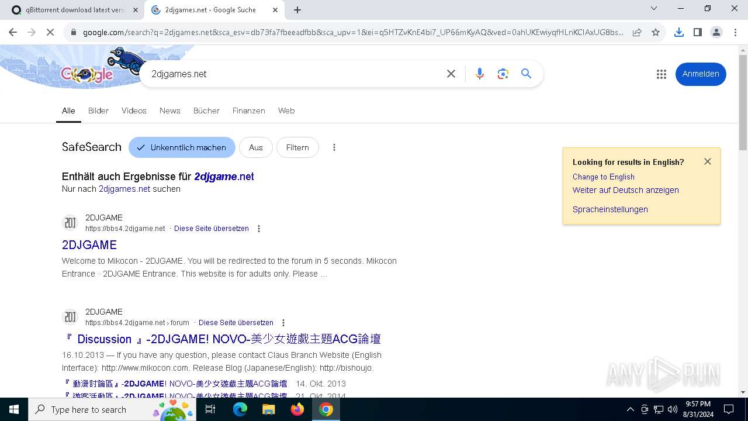Submit search with magnifier icon
Screen dimensions: 748x421
pyautogui.click(x=527, y=74)
